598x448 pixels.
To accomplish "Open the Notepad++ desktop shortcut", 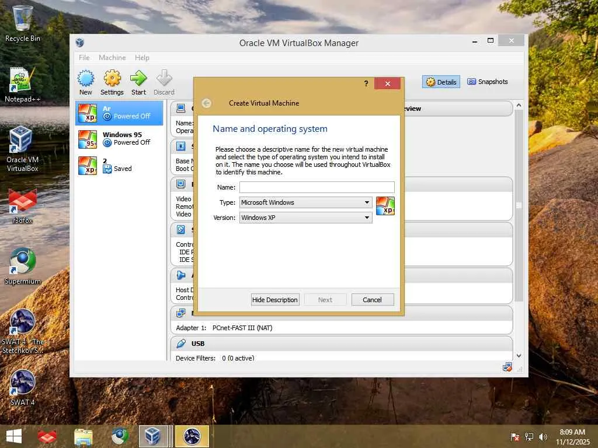I will tap(23, 85).
